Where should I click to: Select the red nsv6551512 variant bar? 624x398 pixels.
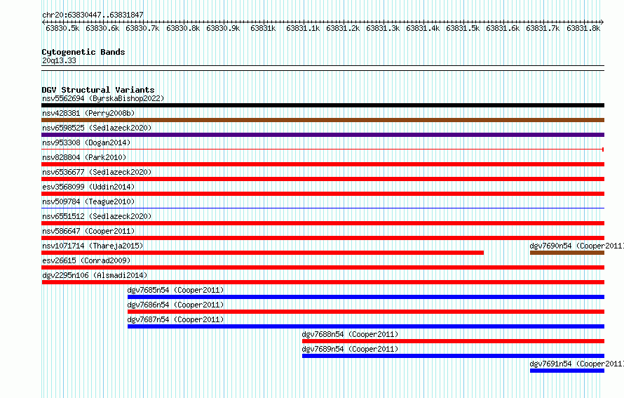[x=323, y=223]
